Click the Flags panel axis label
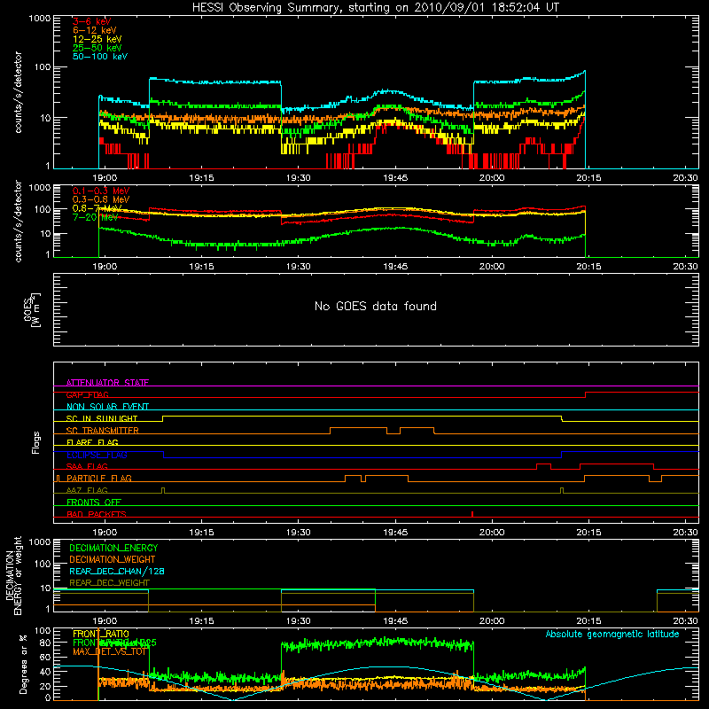This screenshot has height=709, width=709. 36,442
